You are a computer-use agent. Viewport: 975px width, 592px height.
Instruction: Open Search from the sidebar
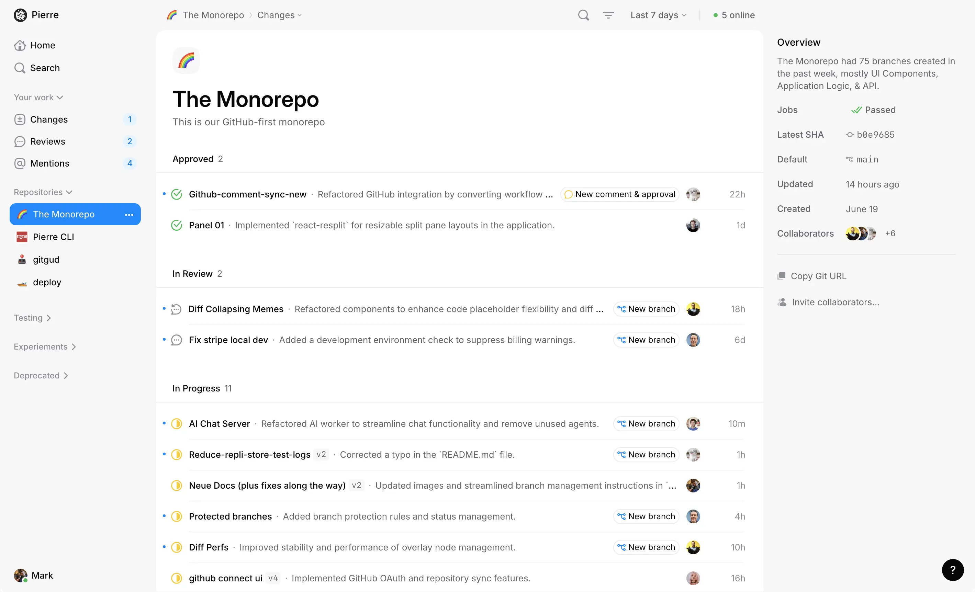[44, 68]
